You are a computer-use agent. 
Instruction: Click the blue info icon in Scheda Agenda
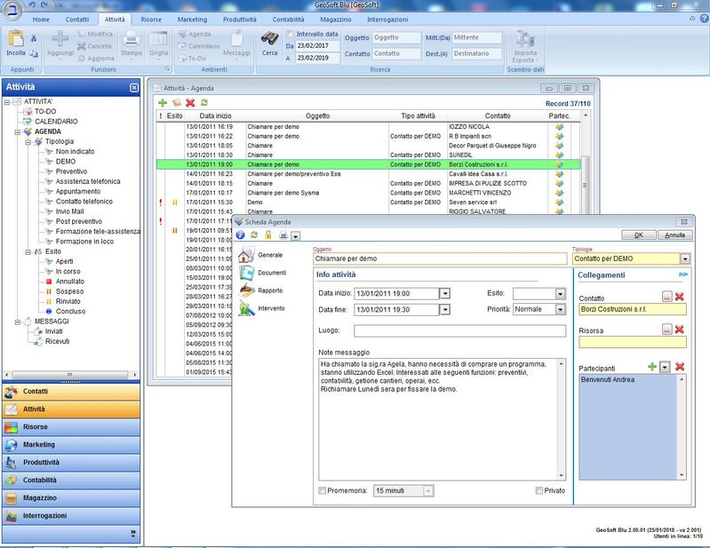point(240,235)
